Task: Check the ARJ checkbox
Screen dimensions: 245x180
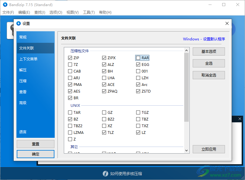Action: (70, 78)
